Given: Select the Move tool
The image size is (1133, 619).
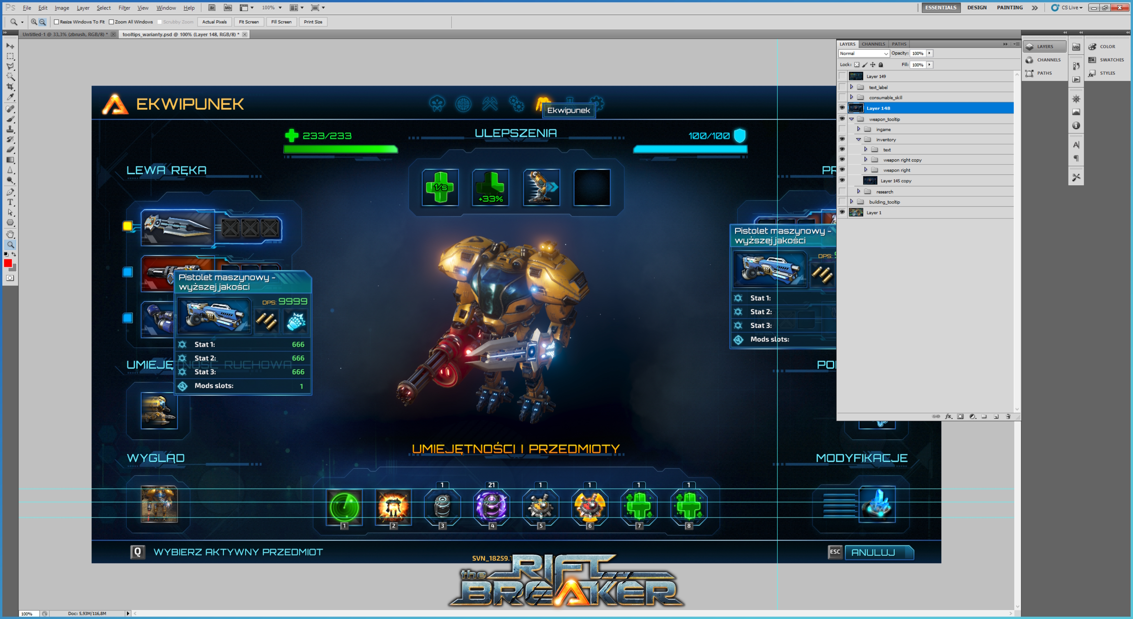Looking at the screenshot, I should point(10,46).
